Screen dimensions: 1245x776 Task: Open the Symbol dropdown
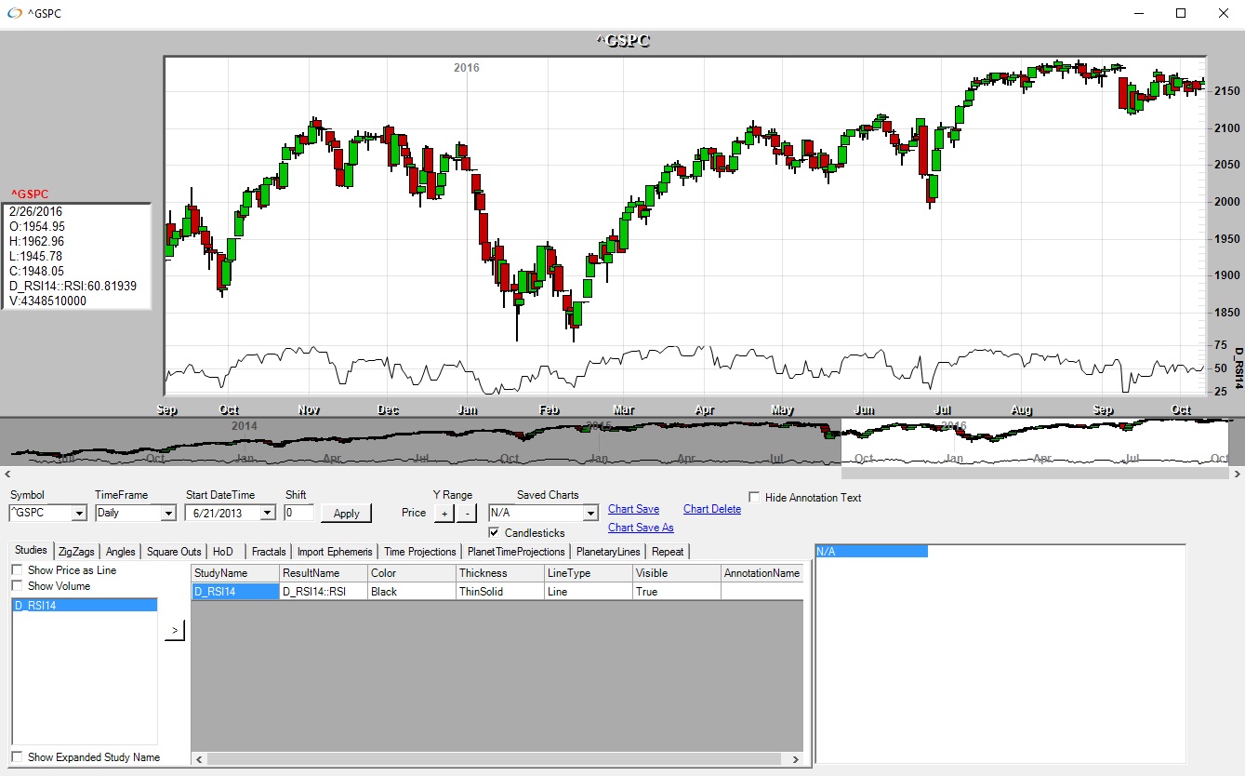(x=79, y=513)
